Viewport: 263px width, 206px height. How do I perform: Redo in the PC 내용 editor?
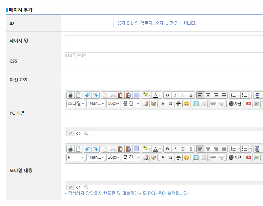[x=96, y=95]
